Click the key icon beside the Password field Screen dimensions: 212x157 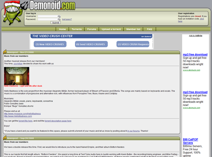(x=59, y=19)
